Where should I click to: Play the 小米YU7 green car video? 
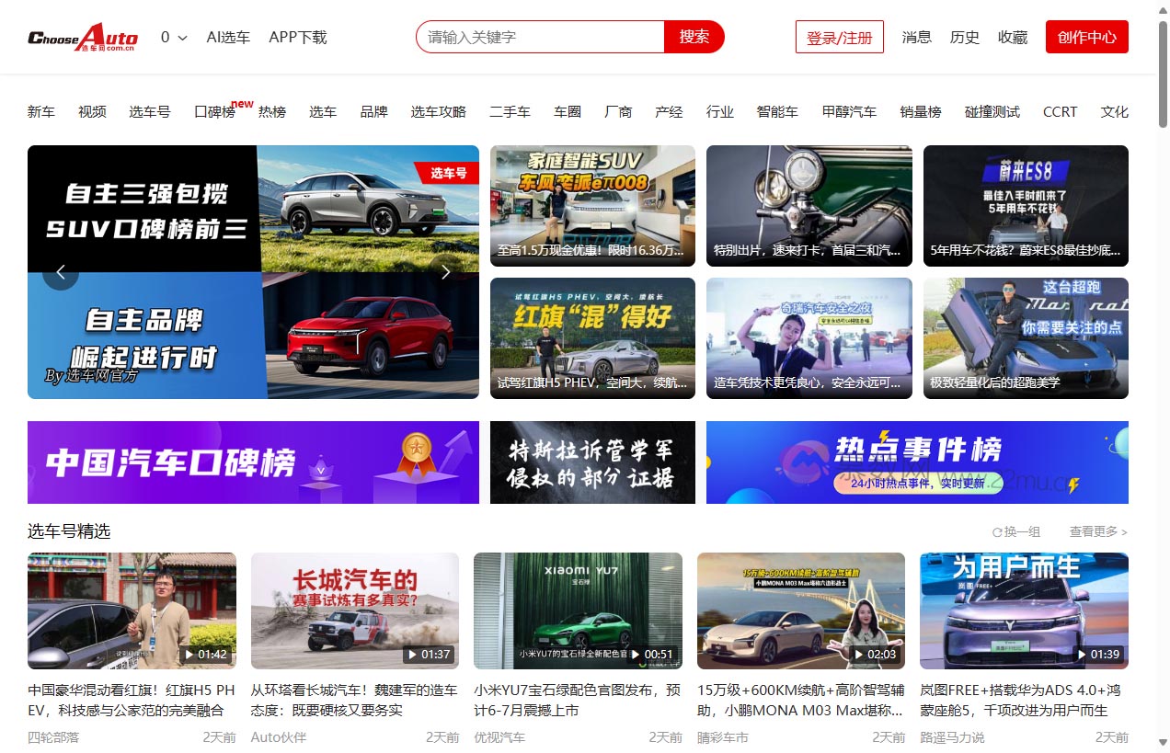coord(578,610)
